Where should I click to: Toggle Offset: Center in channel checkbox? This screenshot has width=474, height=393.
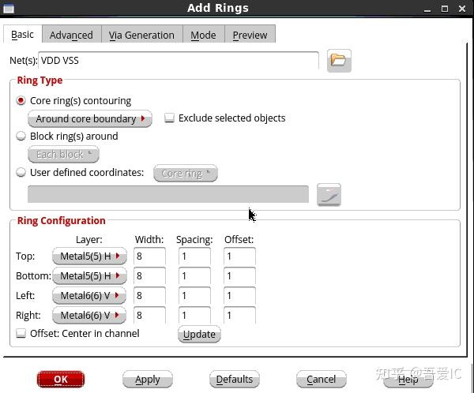(x=21, y=333)
